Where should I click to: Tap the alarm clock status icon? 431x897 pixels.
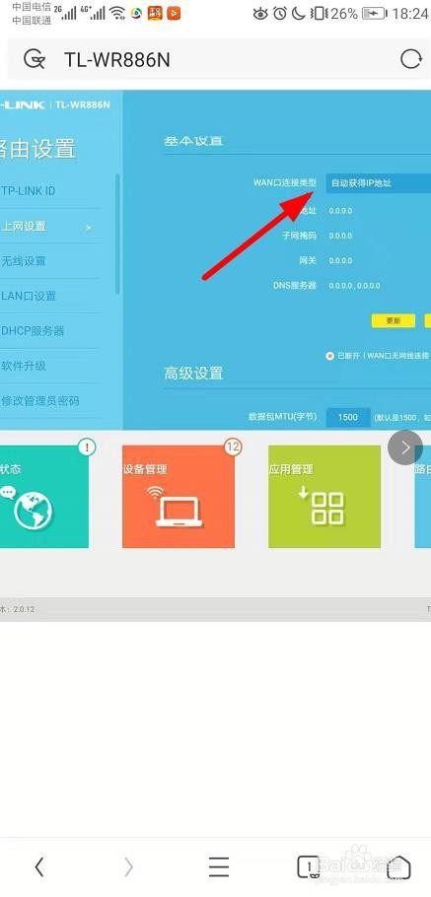(x=279, y=13)
